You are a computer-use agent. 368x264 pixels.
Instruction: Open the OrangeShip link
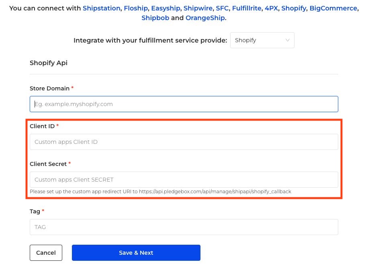(x=205, y=18)
